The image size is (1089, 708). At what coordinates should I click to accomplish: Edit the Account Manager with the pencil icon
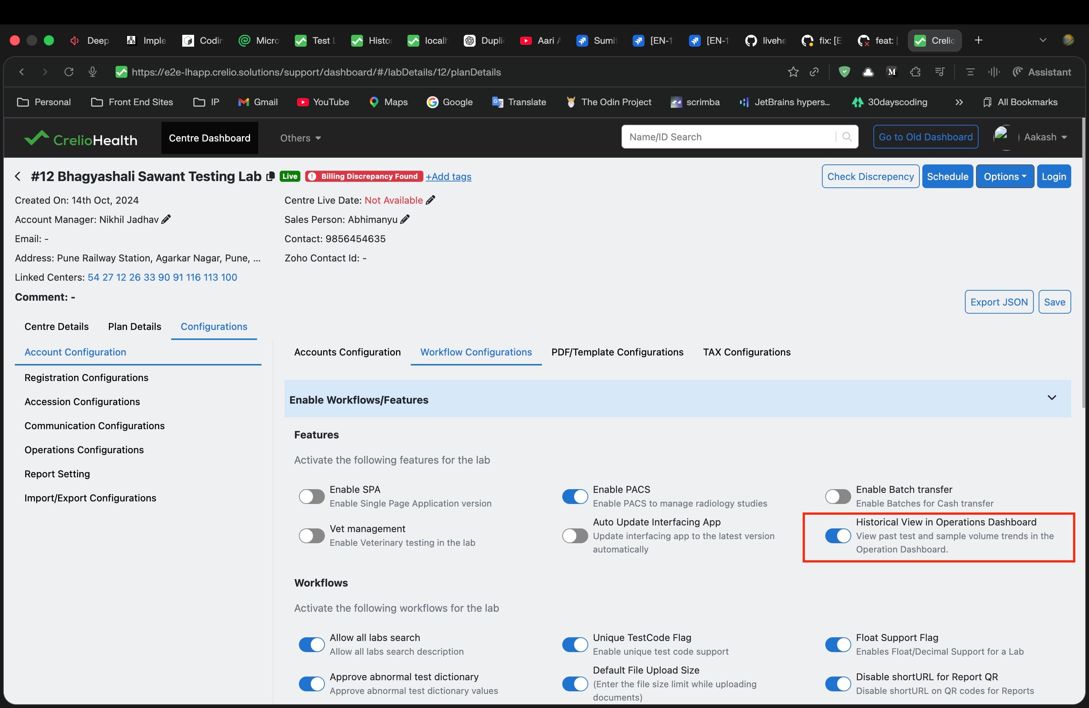point(166,219)
